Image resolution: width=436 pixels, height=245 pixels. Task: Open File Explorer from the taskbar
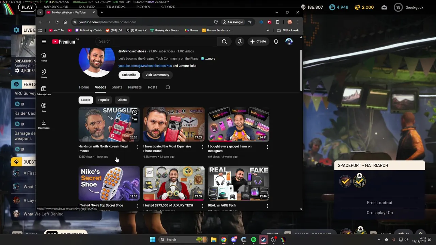pyautogui.click(x=214, y=240)
